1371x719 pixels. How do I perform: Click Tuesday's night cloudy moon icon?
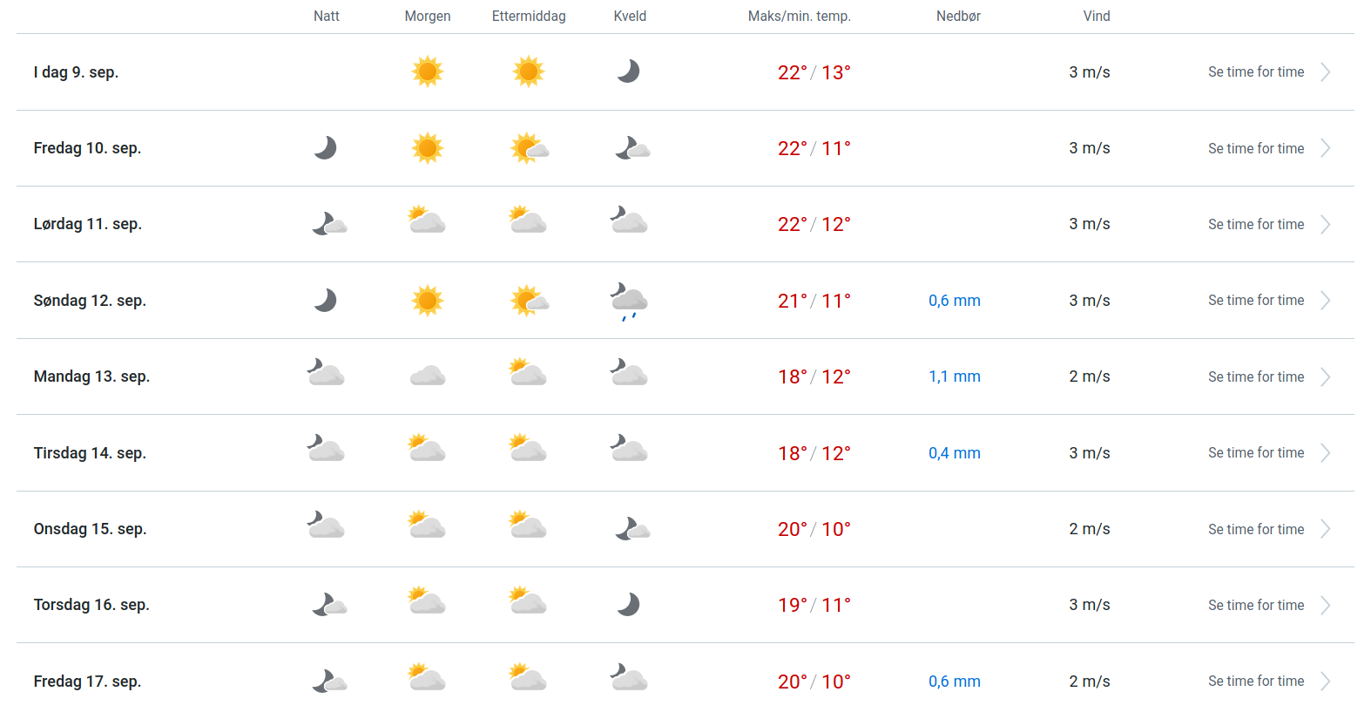pos(326,450)
